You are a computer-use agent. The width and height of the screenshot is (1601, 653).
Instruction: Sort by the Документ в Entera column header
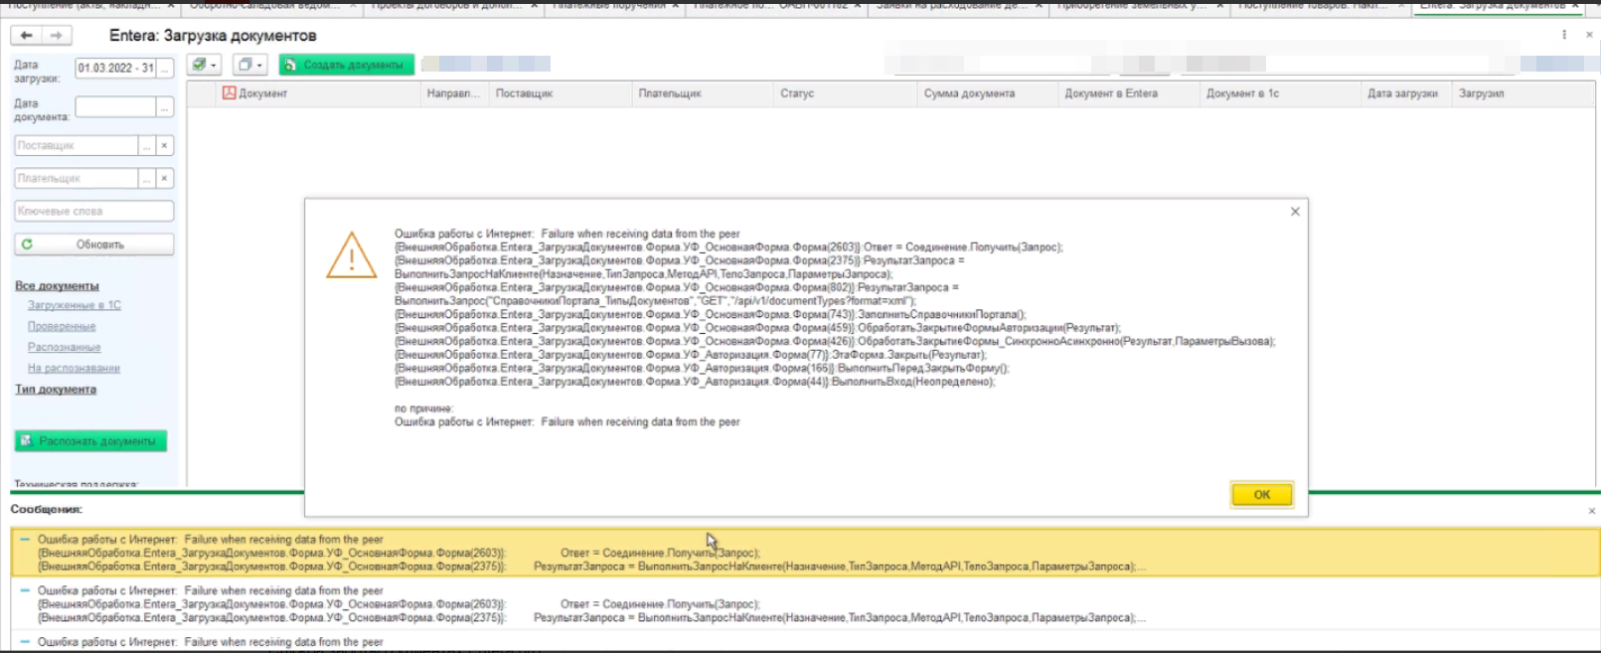pos(1129,93)
